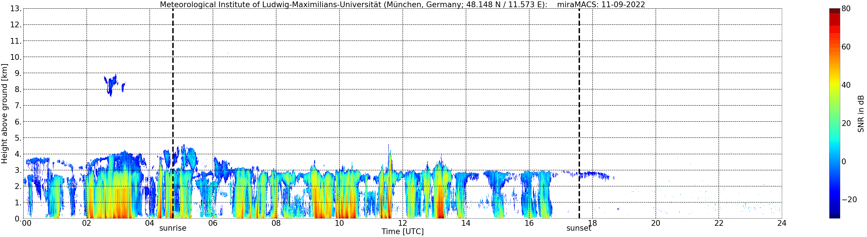Image resolution: width=867 pixels, height=237 pixels.
Task: Click the time axis tick '04'
Action: coord(150,223)
